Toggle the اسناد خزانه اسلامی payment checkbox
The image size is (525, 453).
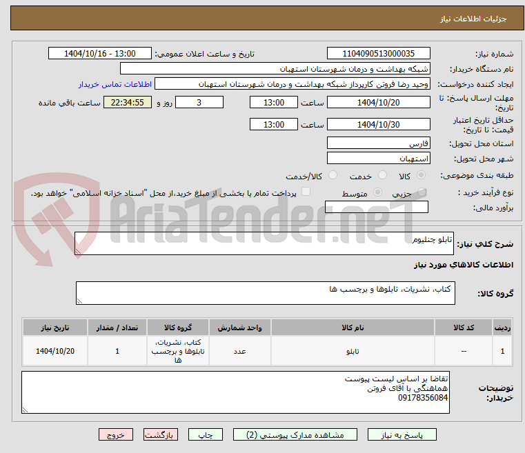306,192
